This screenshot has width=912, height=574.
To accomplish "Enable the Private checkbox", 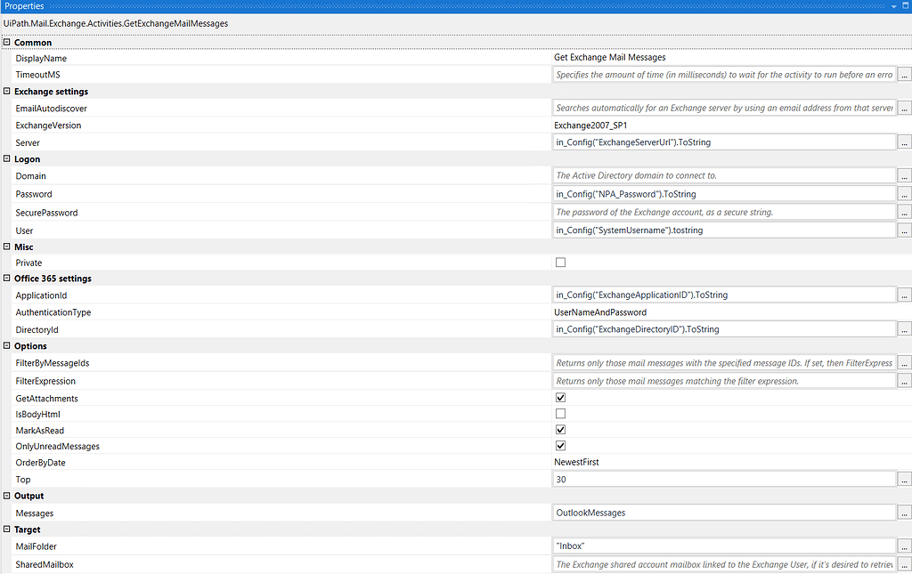I will 560,262.
